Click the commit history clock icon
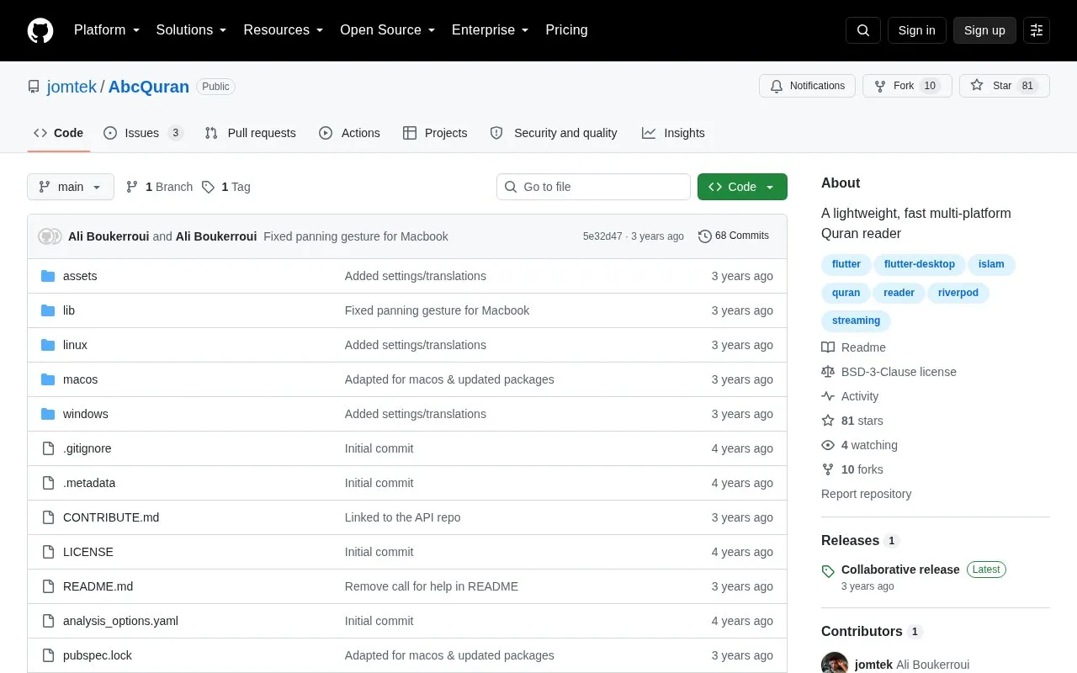Screen dimensions: 1077x673 (x=705, y=236)
